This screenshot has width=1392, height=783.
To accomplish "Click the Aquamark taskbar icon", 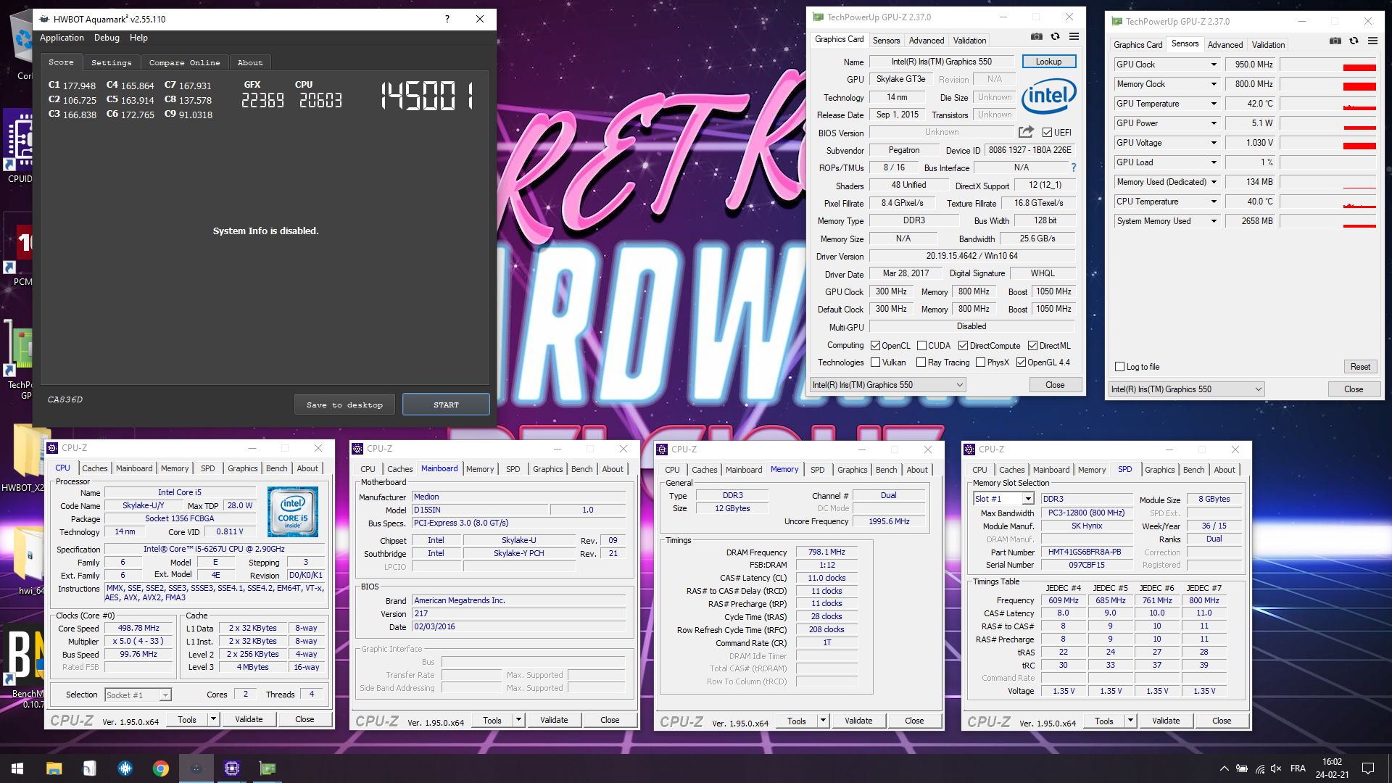I will pos(196,768).
